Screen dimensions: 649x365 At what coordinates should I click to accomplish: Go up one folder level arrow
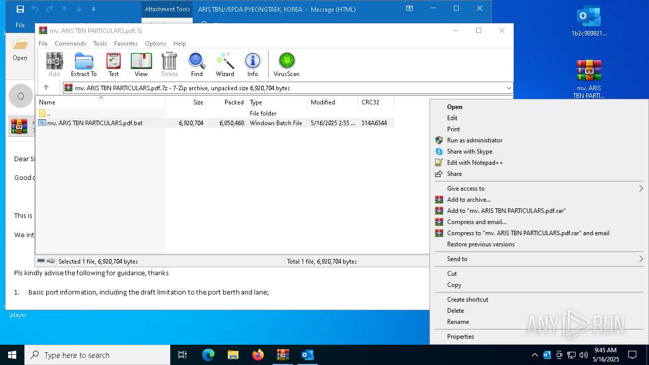[46, 88]
